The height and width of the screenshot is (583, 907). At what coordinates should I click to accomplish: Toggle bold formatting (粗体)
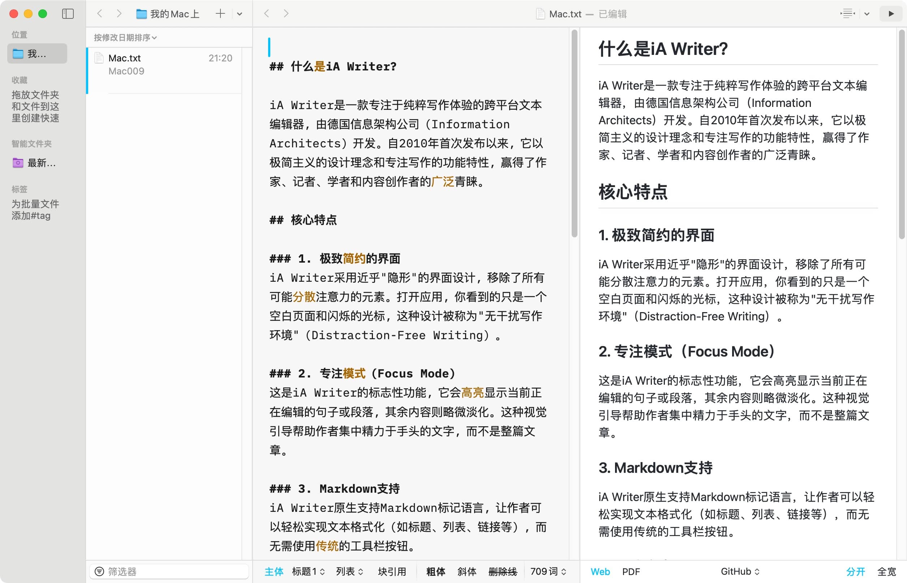pos(435,571)
